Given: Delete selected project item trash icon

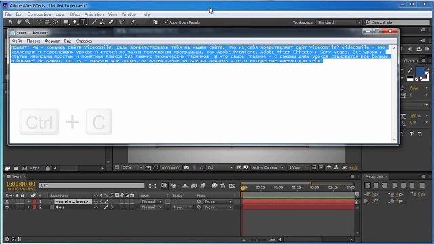Looking at the screenshot, I should (47, 168).
